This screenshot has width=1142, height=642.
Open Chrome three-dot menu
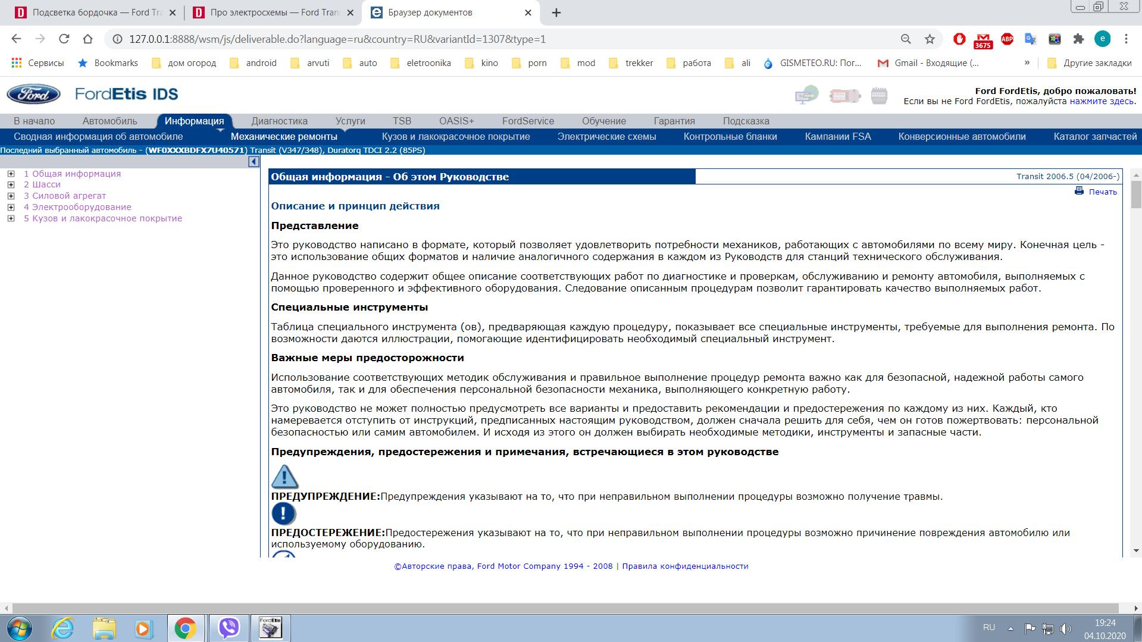click(x=1126, y=39)
